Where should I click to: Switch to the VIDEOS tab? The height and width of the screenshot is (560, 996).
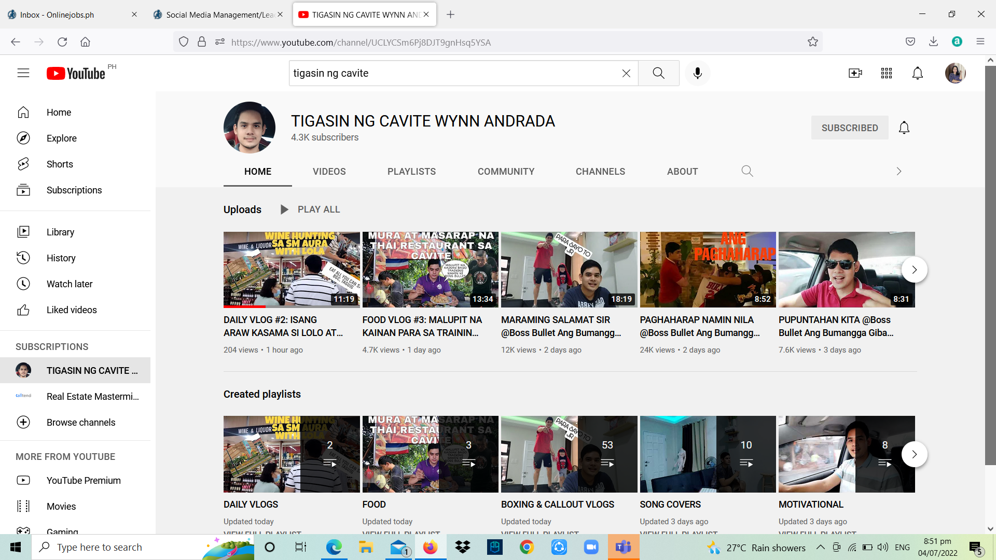click(x=329, y=172)
